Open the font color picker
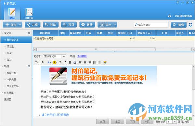Viewport: 195px width, 126px height. (x=49, y=62)
